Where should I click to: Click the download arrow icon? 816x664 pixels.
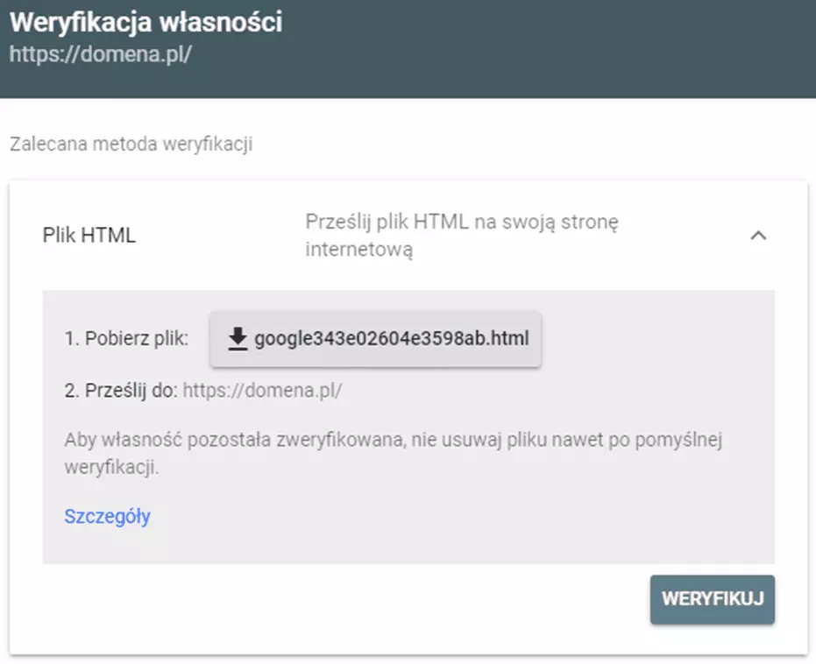point(238,339)
